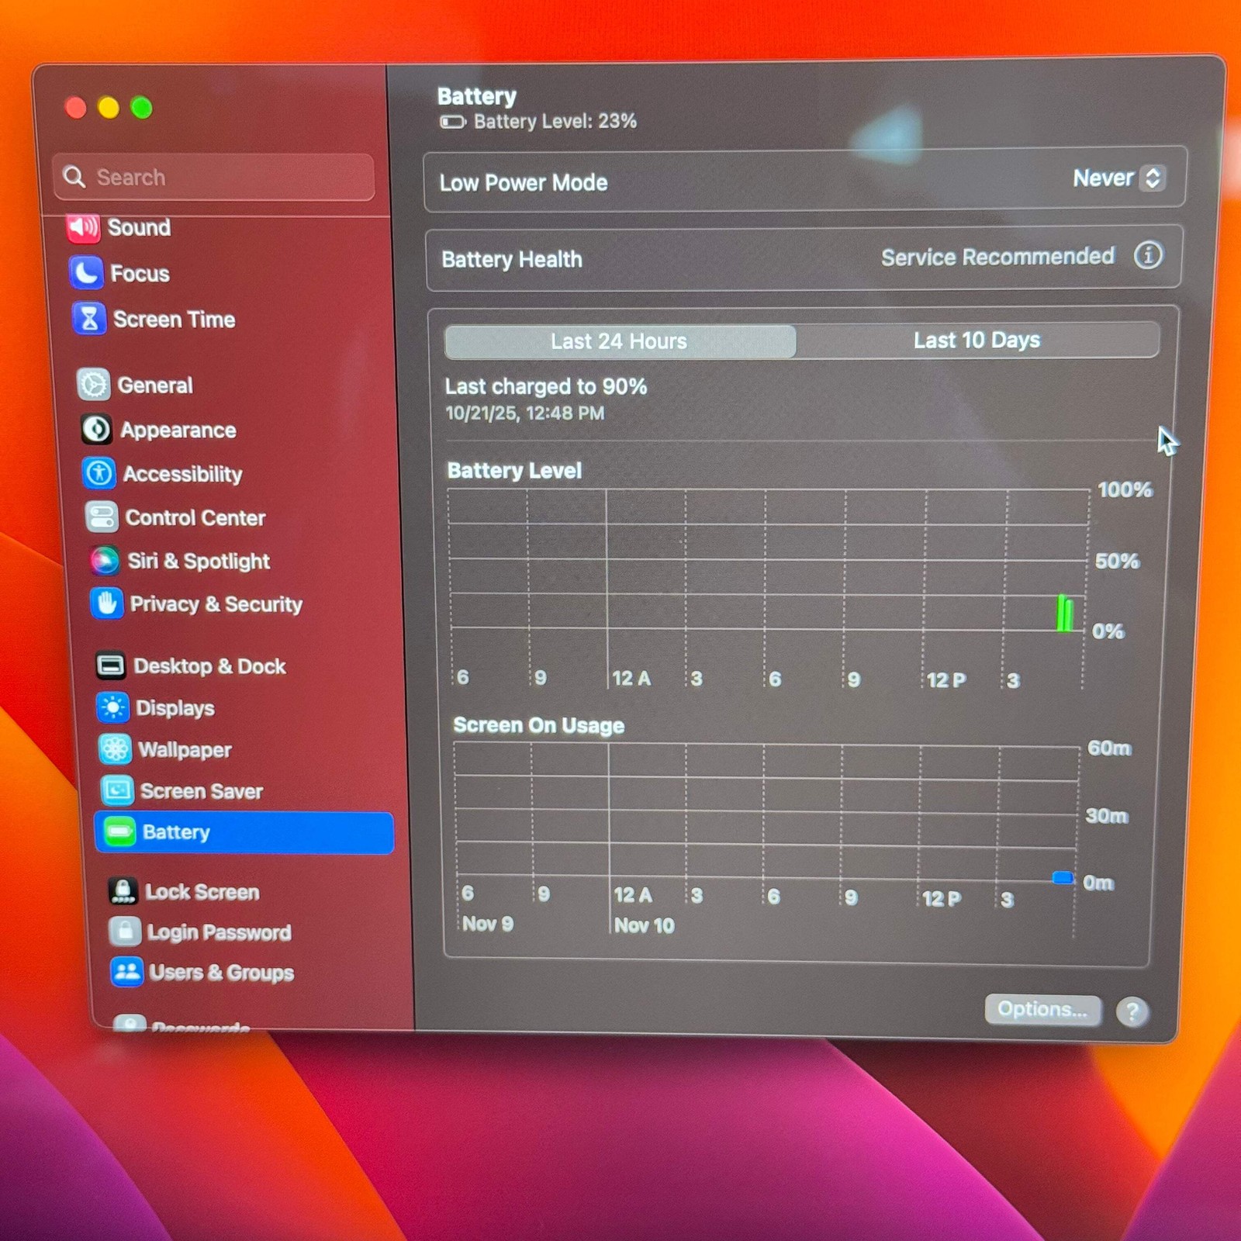Image resolution: width=1241 pixels, height=1241 pixels.
Task: Switch to the Last 24 Hours tab
Action: pos(620,341)
